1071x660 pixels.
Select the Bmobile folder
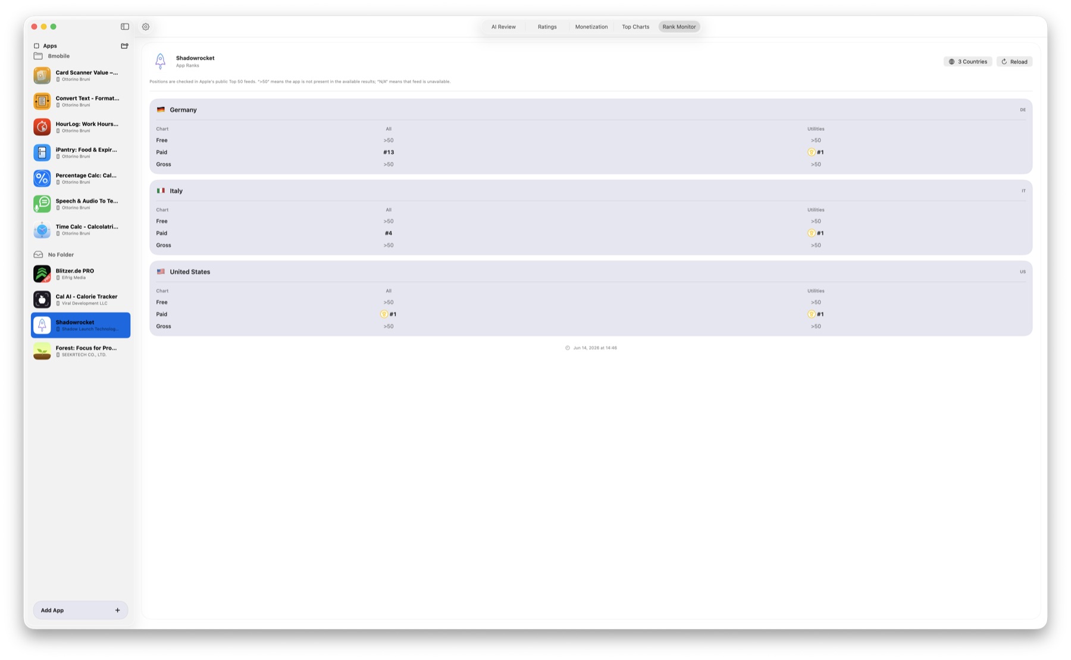point(58,56)
